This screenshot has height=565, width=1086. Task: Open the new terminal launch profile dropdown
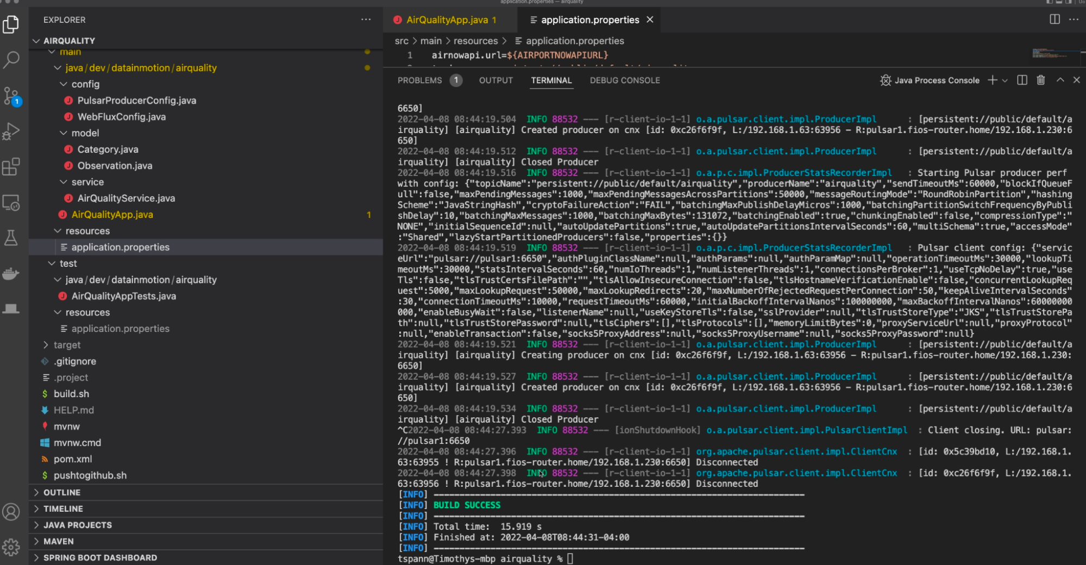pos(1005,80)
